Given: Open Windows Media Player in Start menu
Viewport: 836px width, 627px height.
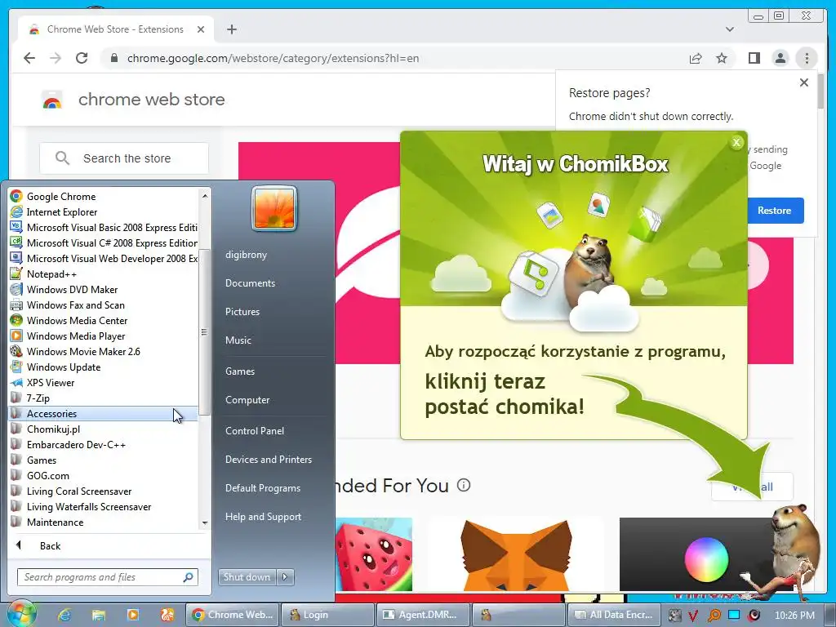Looking at the screenshot, I should (x=104, y=336).
